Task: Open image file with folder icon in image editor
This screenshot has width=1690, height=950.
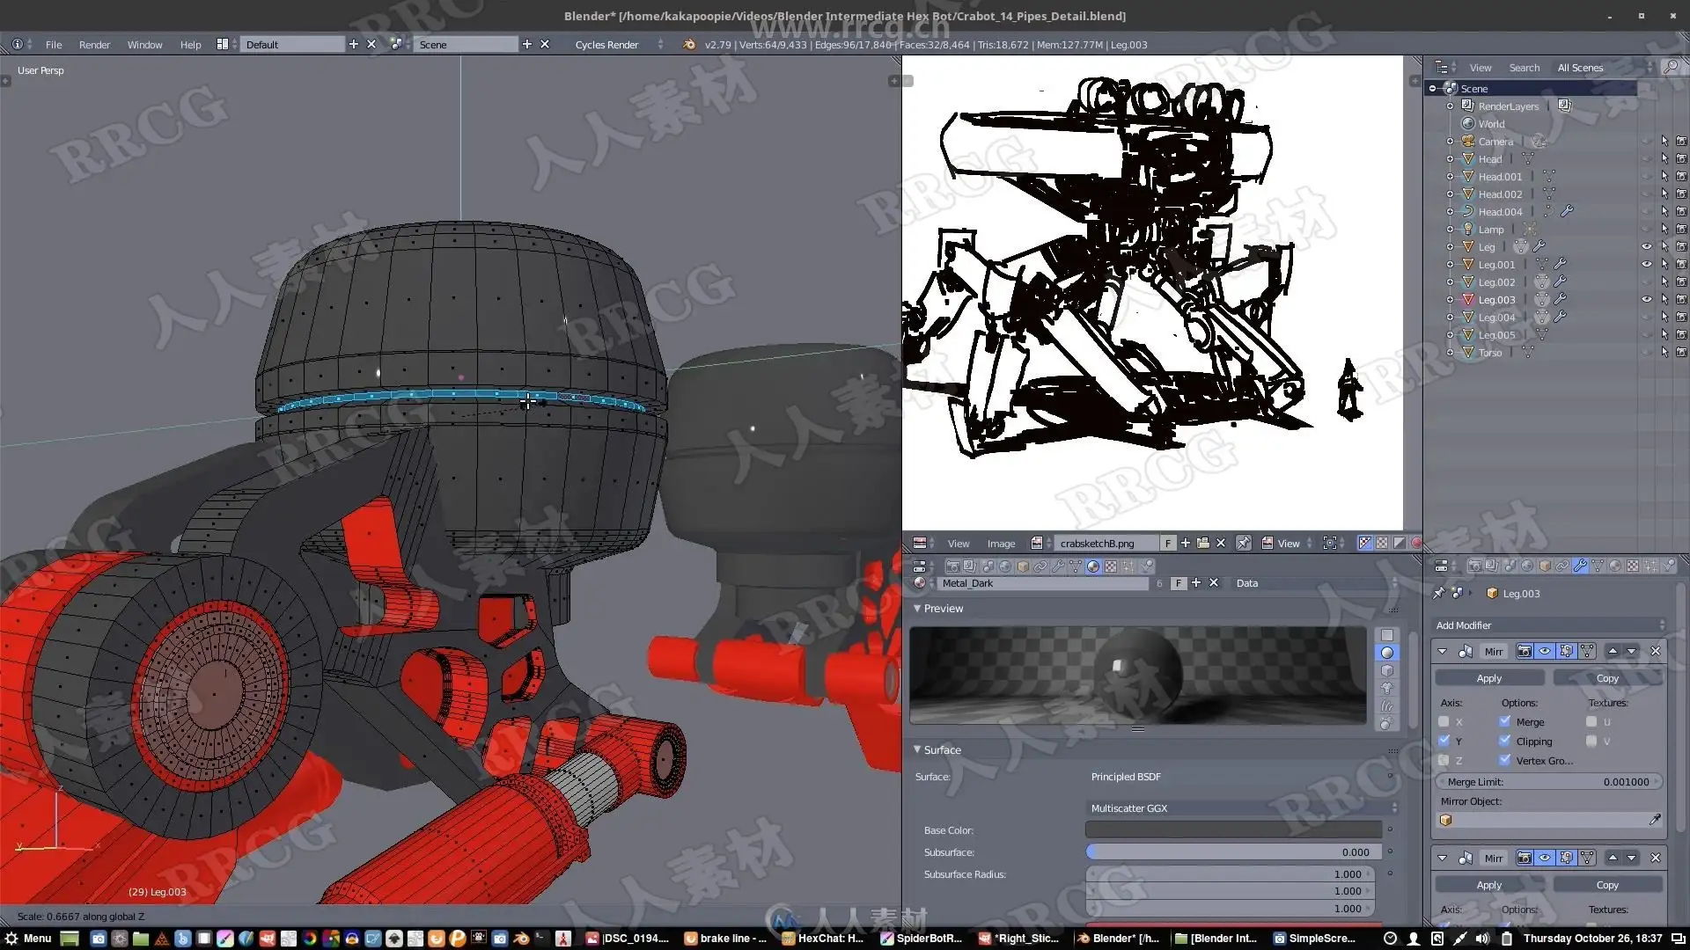Action: click(x=1202, y=544)
